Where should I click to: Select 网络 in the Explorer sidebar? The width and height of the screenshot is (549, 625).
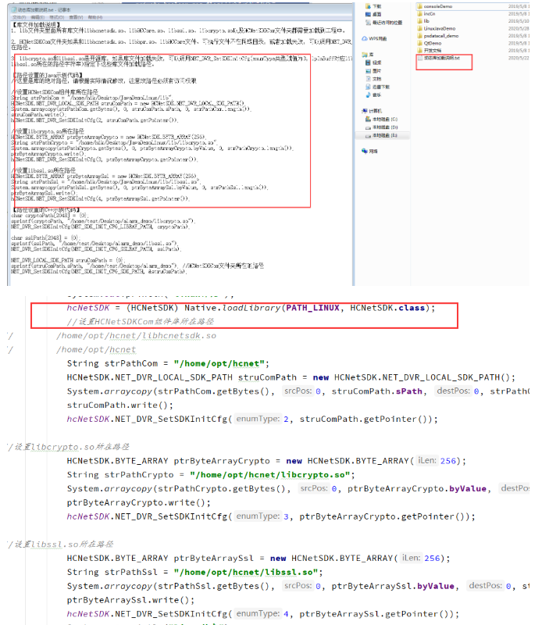point(369,151)
